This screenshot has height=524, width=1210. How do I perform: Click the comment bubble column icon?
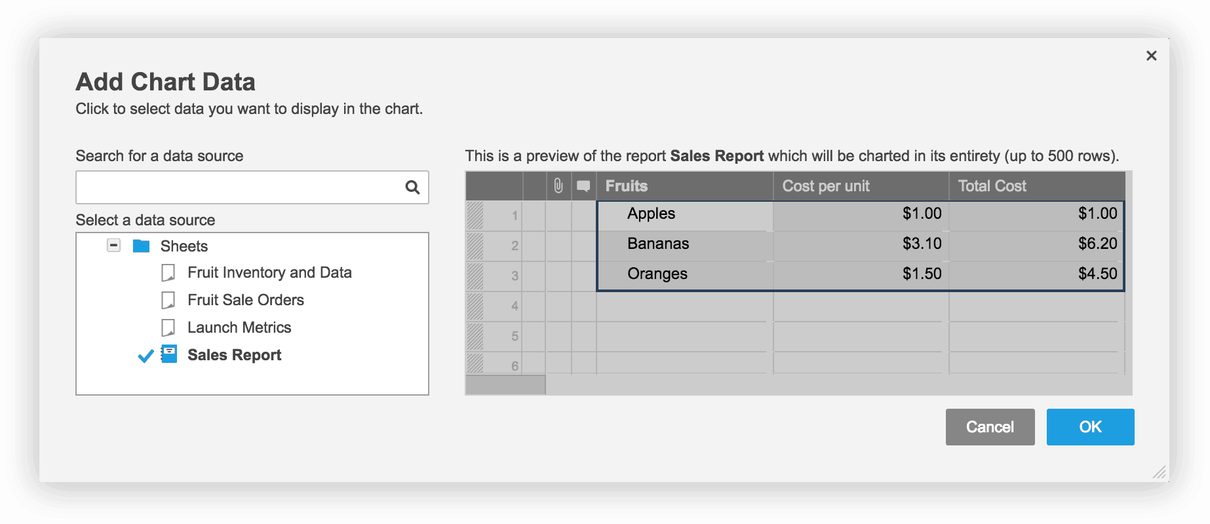pyautogui.click(x=583, y=186)
